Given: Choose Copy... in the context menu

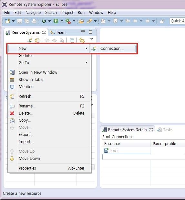Looking at the screenshot, I should click(49, 120).
